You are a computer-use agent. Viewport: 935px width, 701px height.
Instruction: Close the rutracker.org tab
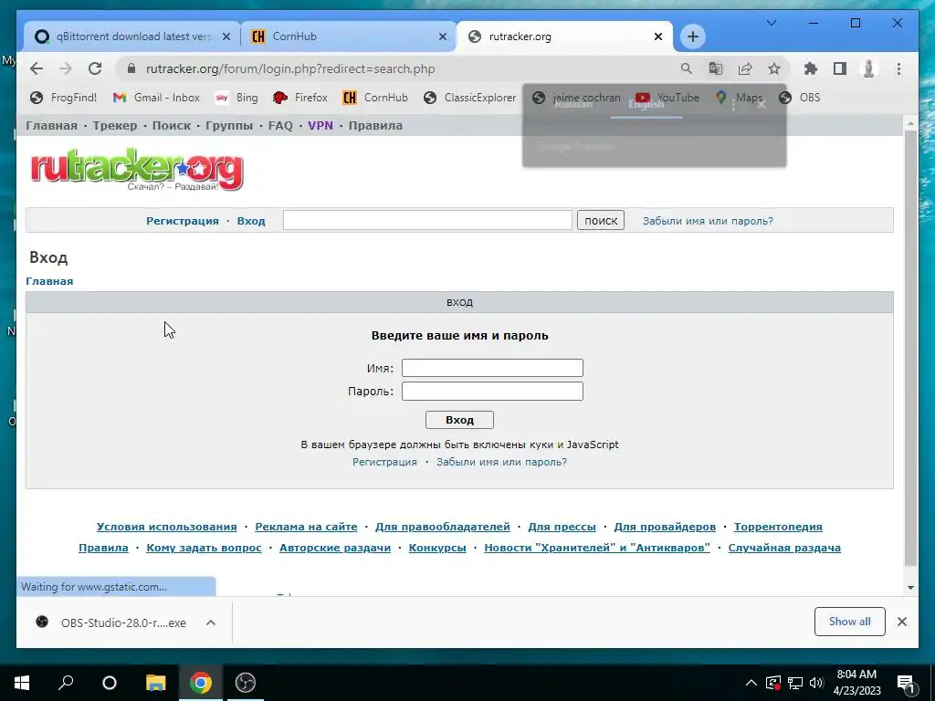(x=657, y=37)
